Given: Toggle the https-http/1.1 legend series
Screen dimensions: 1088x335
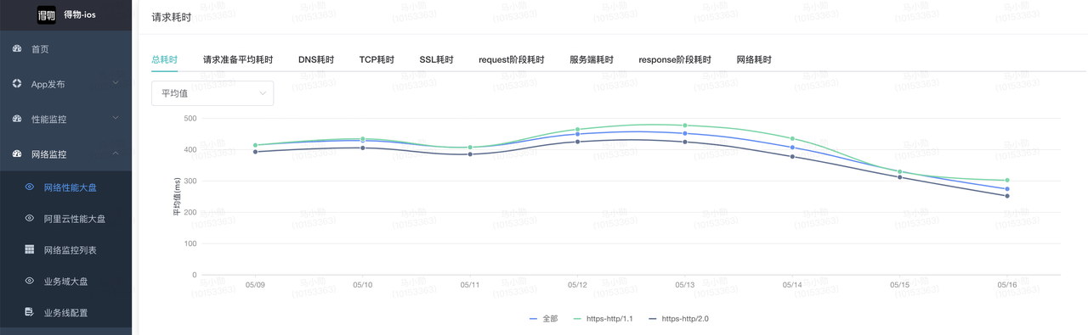Looking at the screenshot, I should (x=603, y=319).
